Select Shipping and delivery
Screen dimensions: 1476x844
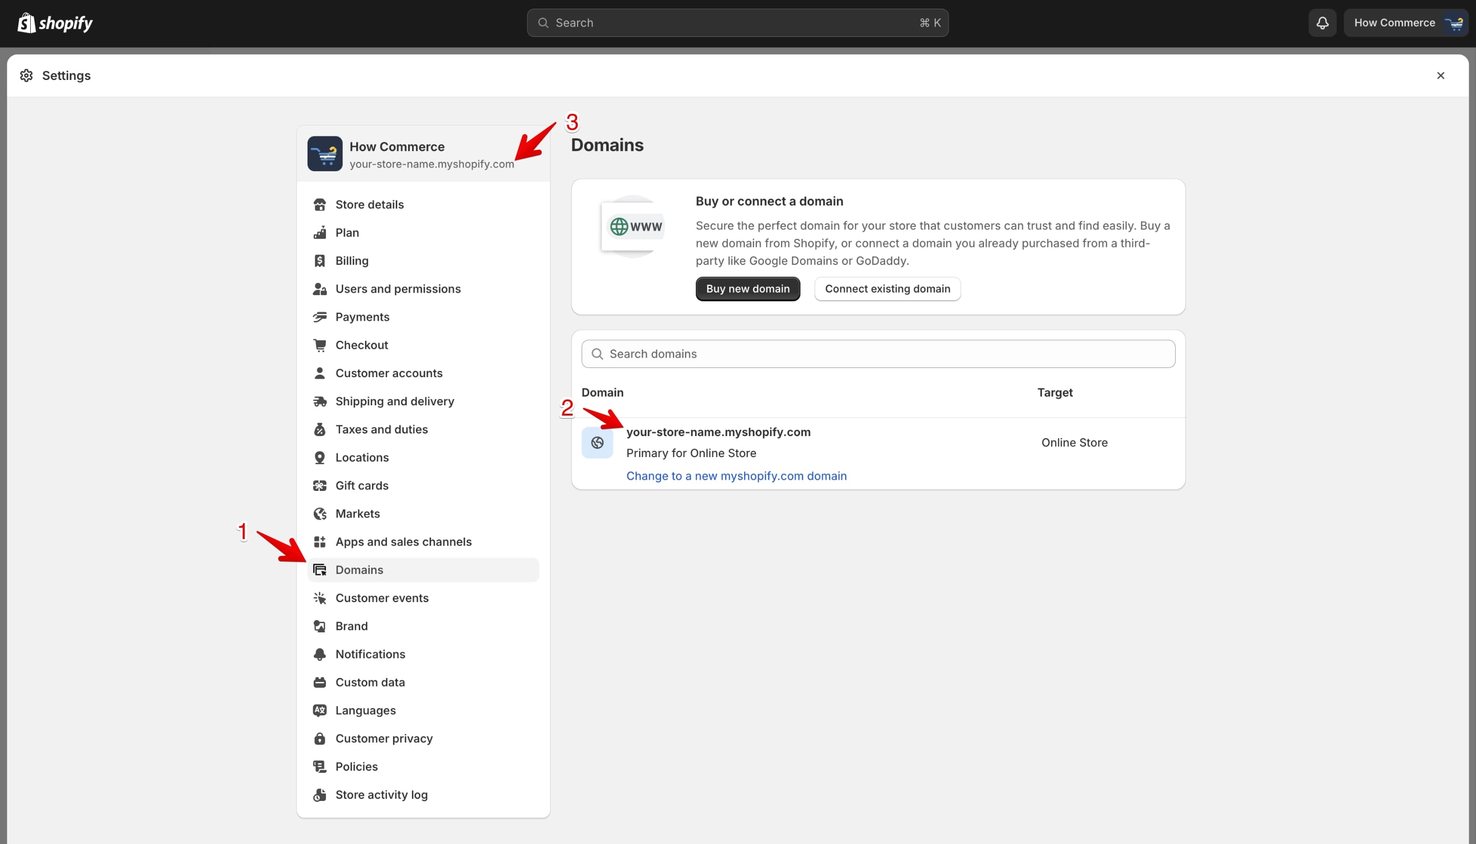tap(423, 401)
